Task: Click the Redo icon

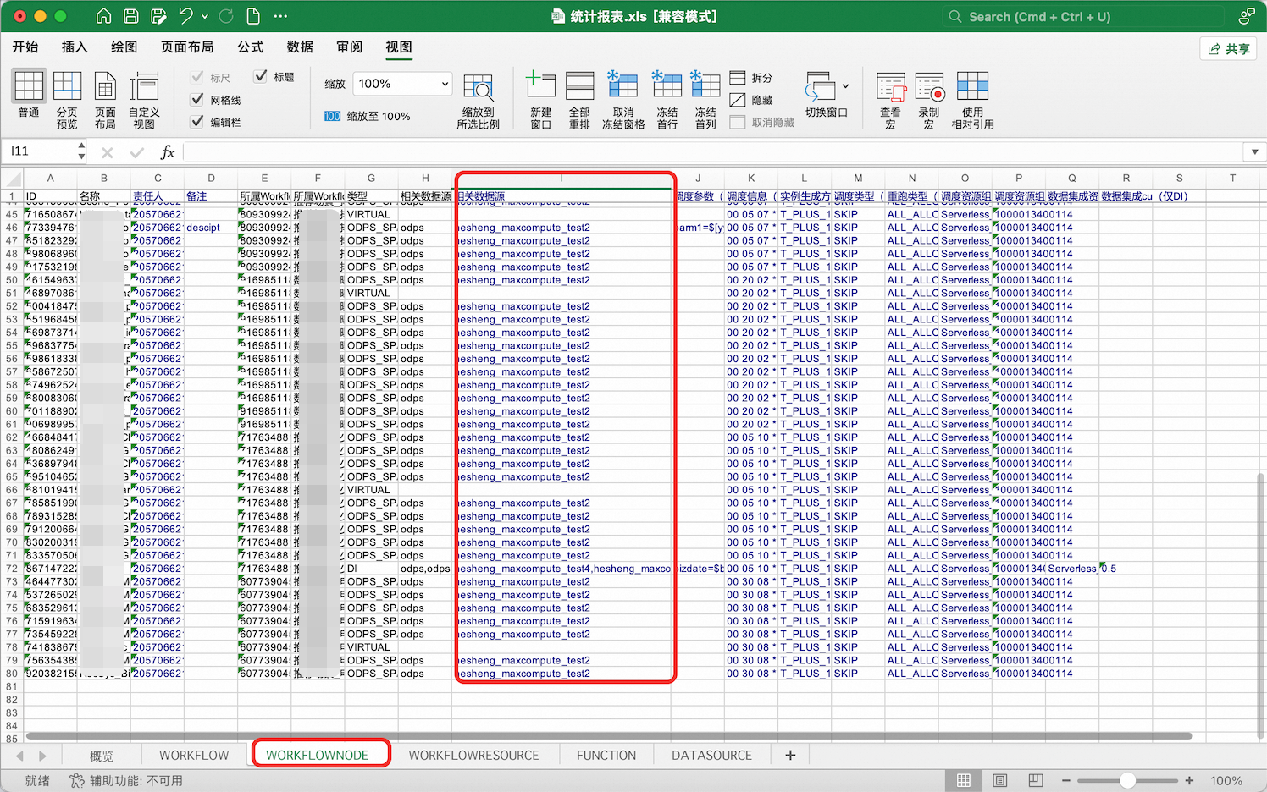Action: [x=226, y=16]
